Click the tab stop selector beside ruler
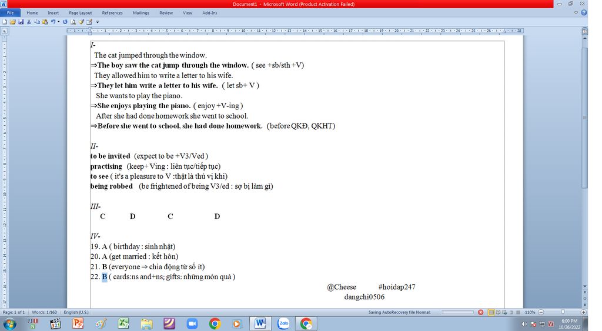 [5, 31]
